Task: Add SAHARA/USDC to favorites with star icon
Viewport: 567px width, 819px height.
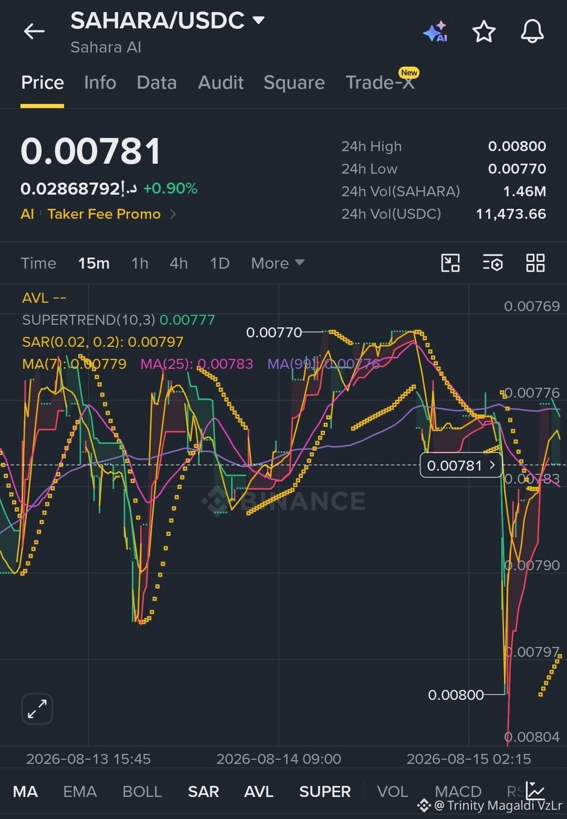Action: pos(484,31)
